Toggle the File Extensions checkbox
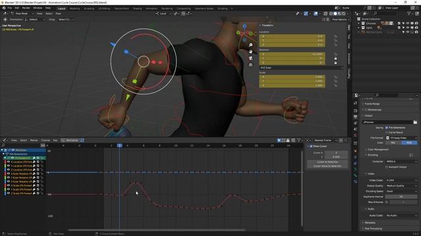 pos(387,128)
